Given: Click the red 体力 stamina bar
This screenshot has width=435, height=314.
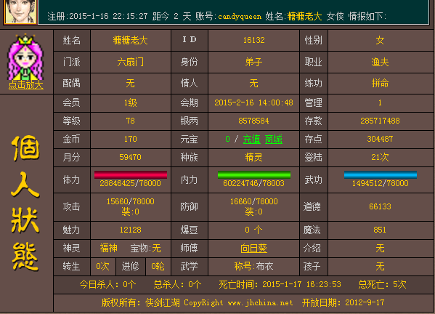Looking at the screenshot, I should click(131, 174).
